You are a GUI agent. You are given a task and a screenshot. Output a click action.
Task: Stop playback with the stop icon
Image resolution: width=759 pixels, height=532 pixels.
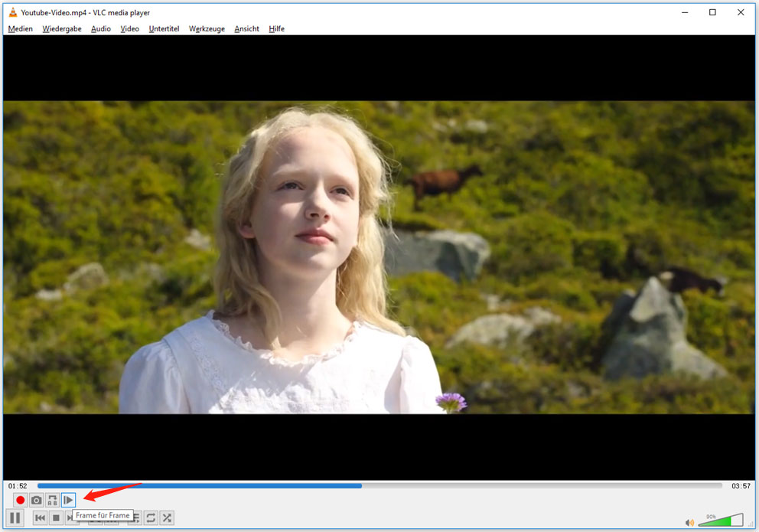pos(56,517)
